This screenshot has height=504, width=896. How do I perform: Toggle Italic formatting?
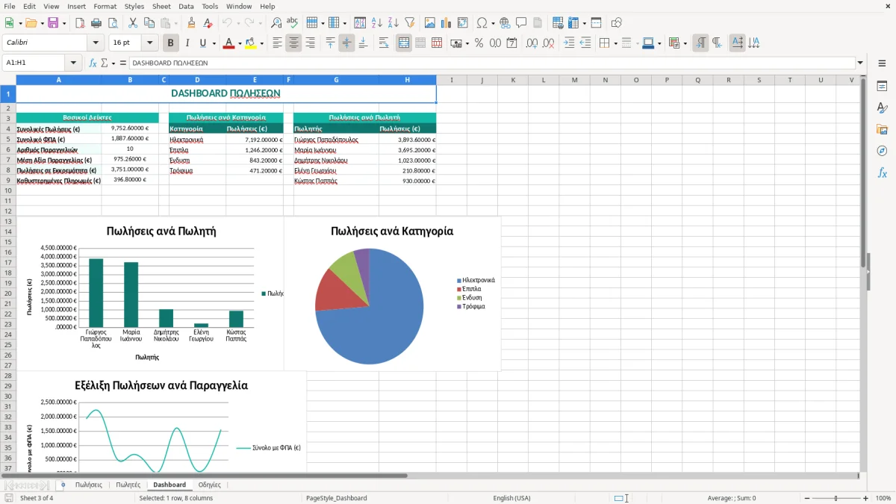[x=187, y=43]
